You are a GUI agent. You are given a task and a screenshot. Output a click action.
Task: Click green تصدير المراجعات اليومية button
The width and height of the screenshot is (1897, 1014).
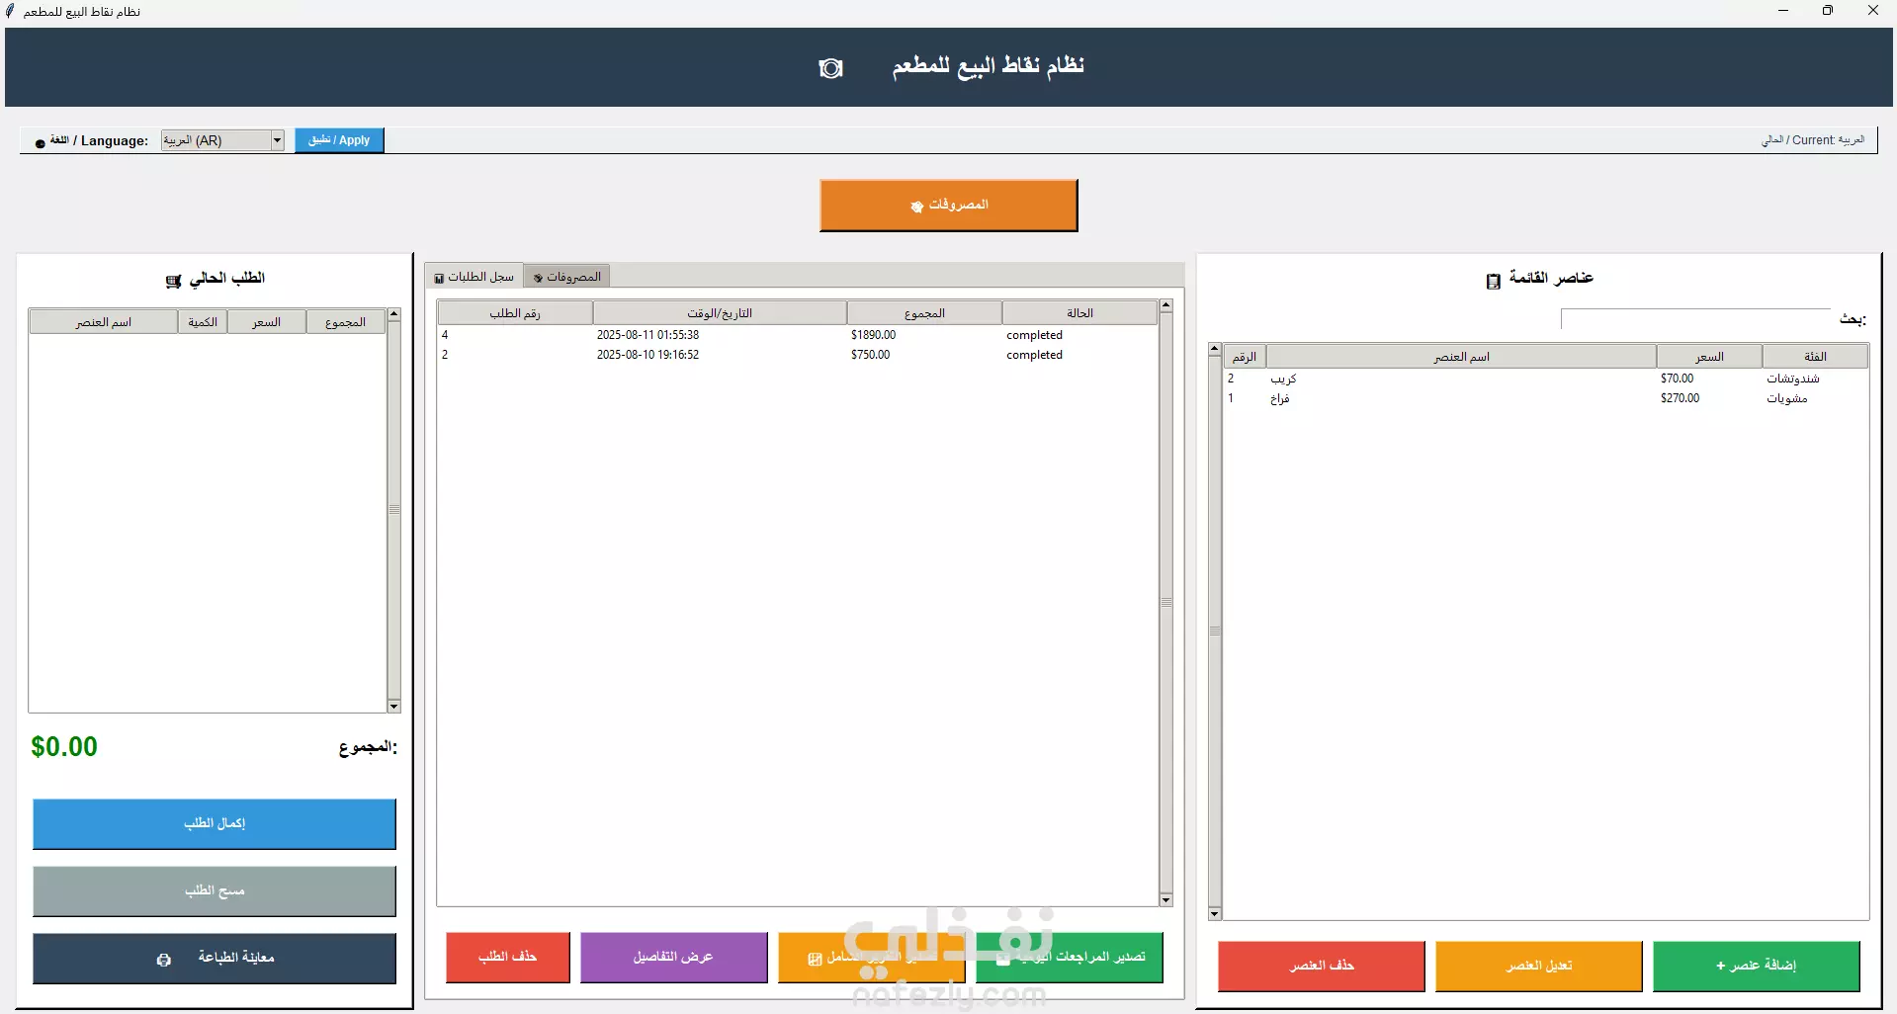(x=1070, y=957)
